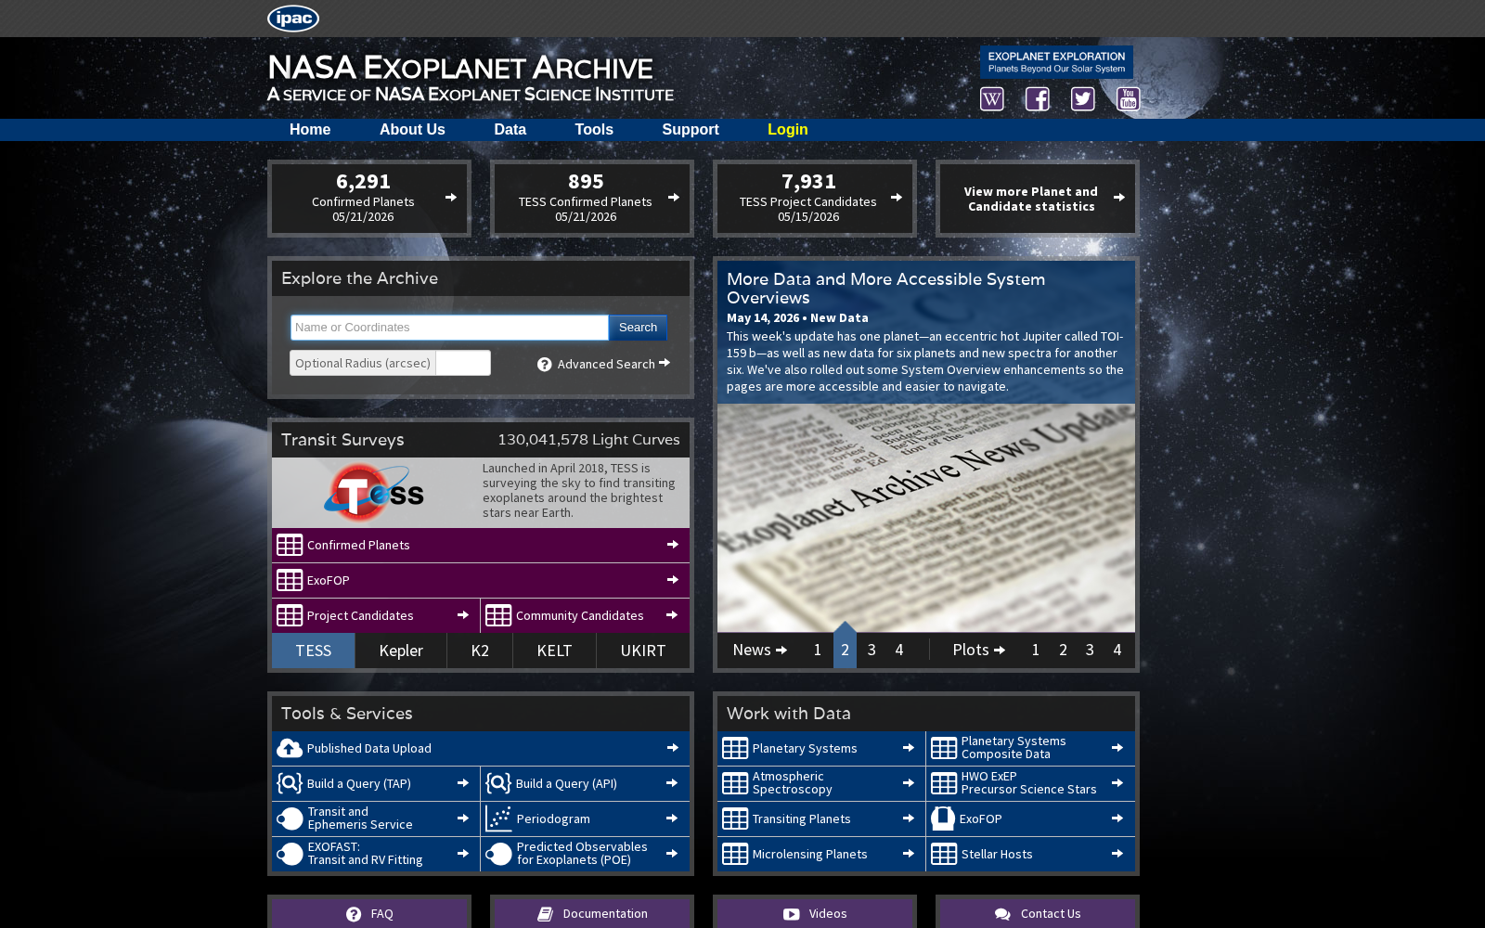Click the Login menu item

pos(788,130)
